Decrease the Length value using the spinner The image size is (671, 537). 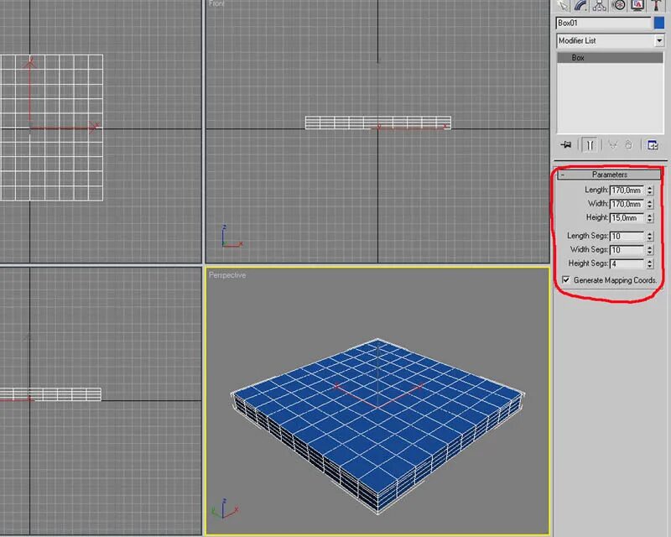(651, 193)
